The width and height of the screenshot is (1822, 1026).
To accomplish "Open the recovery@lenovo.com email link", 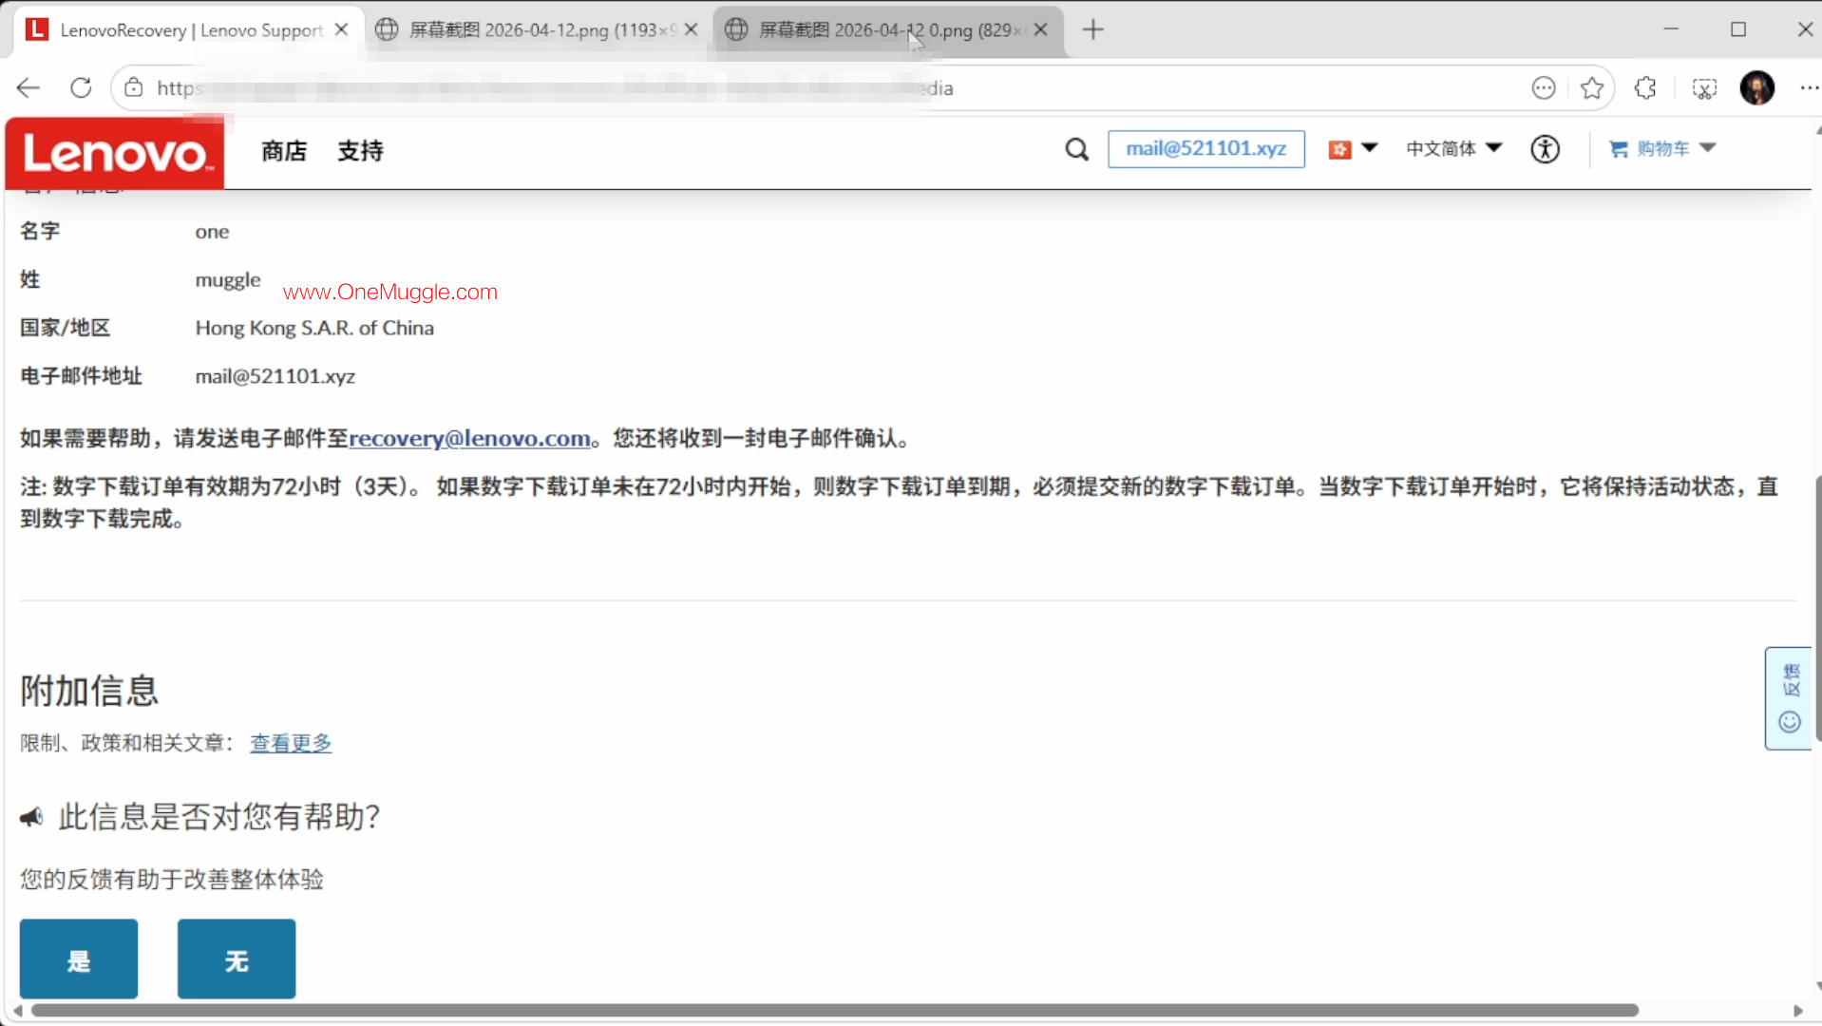I will coord(469,439).
